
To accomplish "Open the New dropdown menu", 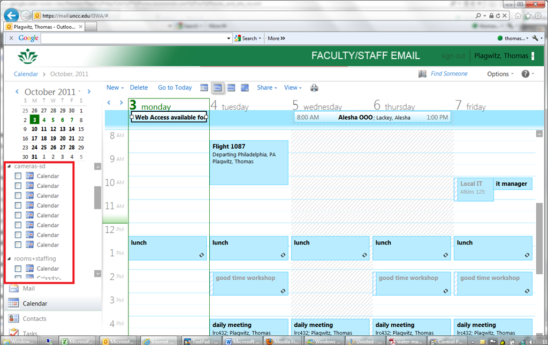I will click(115, 88).
